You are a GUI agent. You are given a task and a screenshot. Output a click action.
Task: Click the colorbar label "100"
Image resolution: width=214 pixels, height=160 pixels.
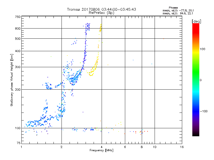(202, 49)
